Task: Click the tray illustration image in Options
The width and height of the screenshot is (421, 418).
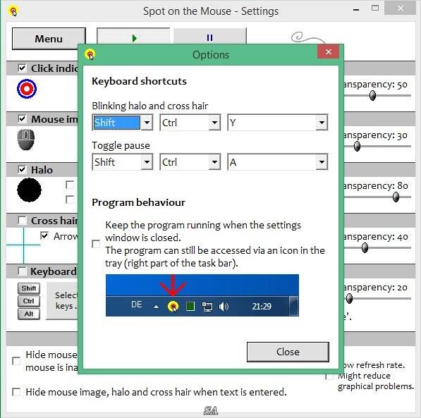Action: [x=202, y=295]
